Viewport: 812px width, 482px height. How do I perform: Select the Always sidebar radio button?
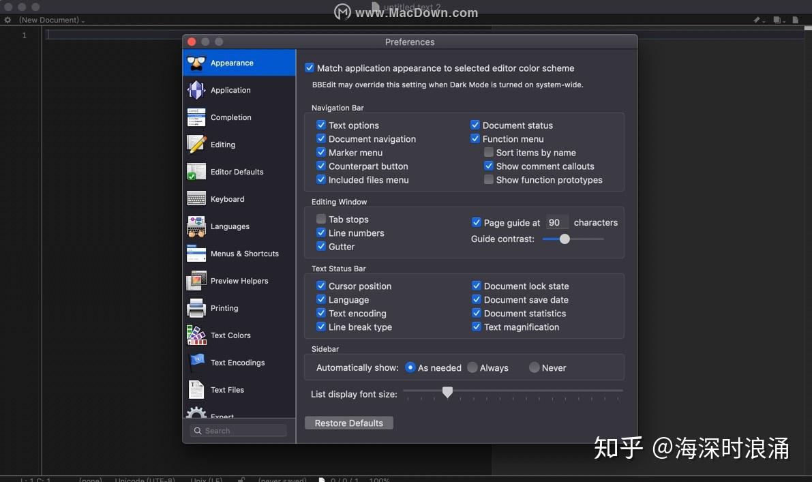pyautogui.click(x=472, y=367)
